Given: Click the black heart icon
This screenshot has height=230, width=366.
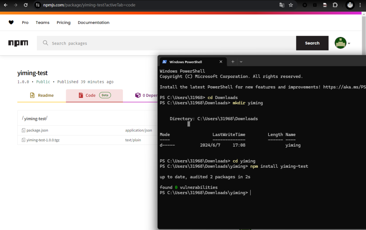Looking at the screenshot, I should tap(11, 22).
